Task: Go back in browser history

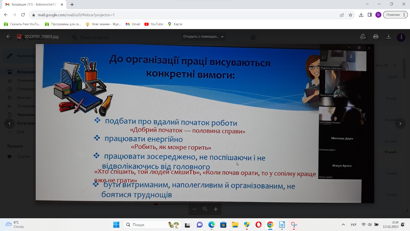Action: tap(6, 15)
